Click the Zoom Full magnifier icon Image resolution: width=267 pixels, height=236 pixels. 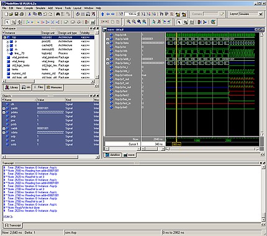[139, 22]
